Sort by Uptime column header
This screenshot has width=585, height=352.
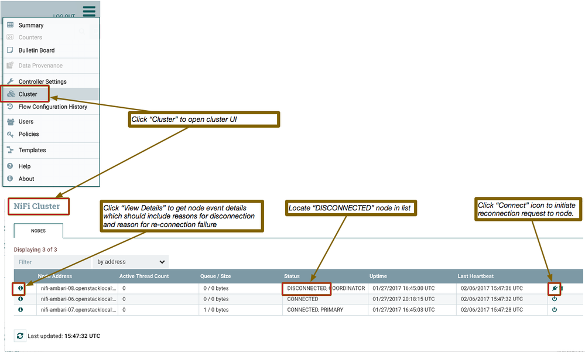[378, 276]
